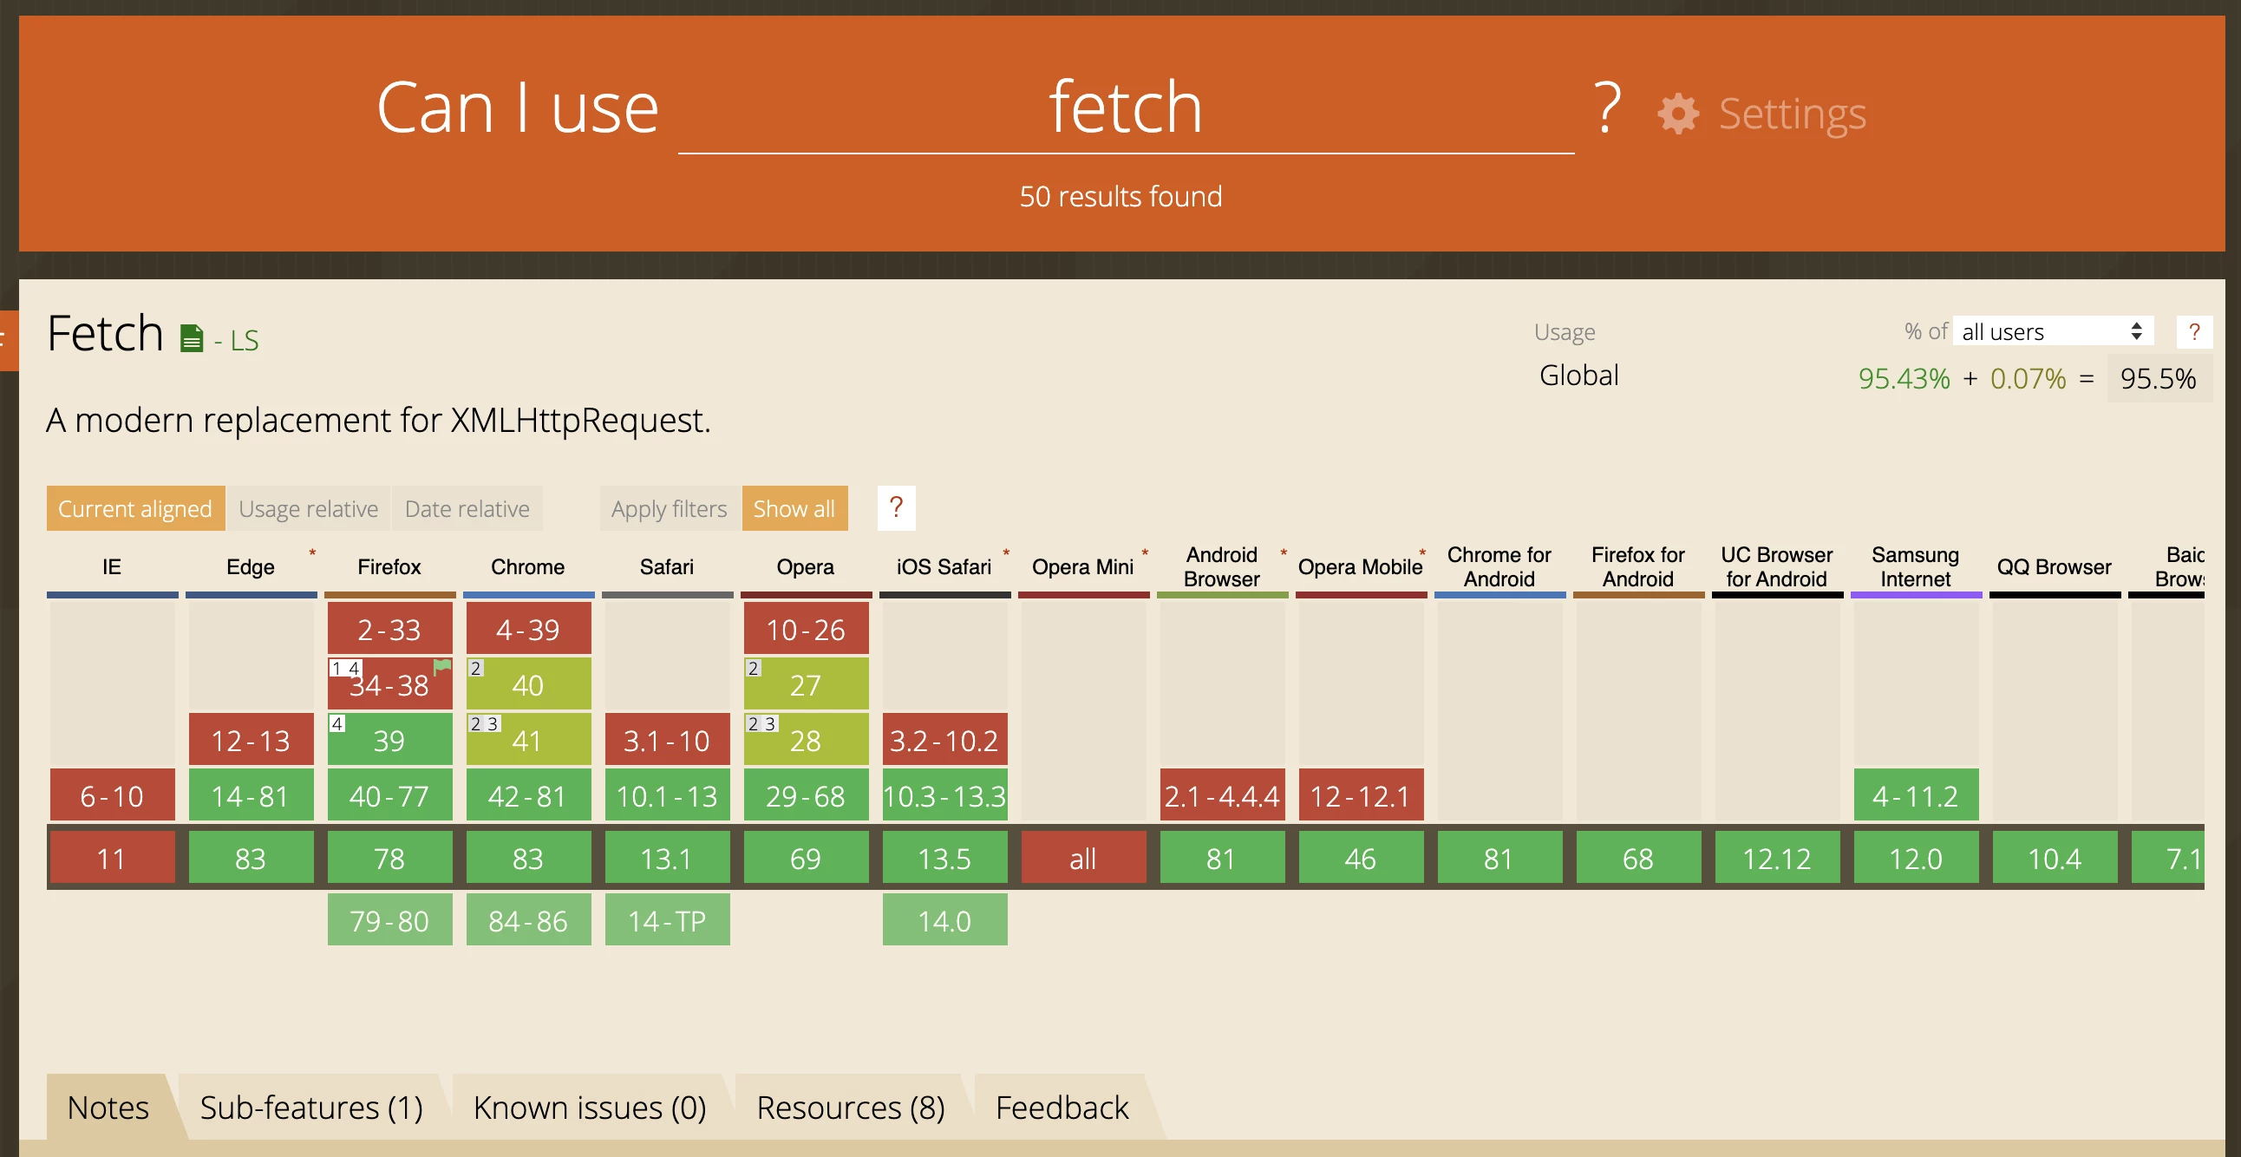Switch to Date relative view
This screenshot has height=1157, width=2241.
pos(467,509)
